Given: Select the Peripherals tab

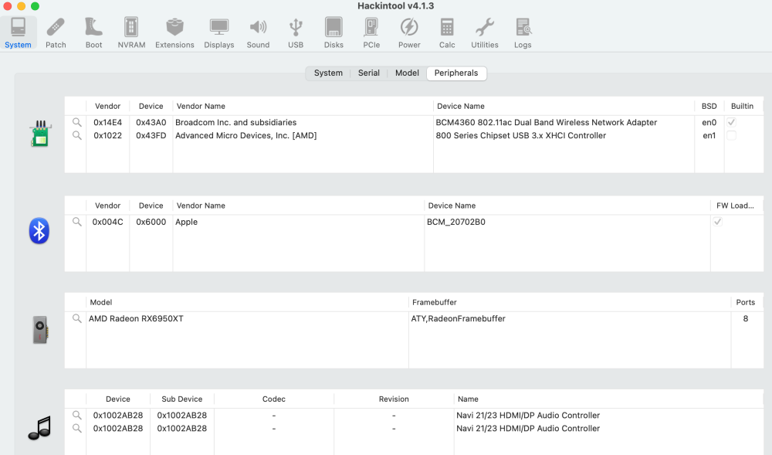Looking at the screenshot, I should [x=456, y=73].
